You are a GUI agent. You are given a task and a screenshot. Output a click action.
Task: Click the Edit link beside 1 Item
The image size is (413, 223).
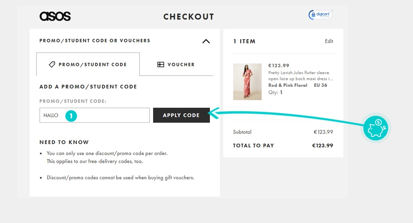[329, 41]
